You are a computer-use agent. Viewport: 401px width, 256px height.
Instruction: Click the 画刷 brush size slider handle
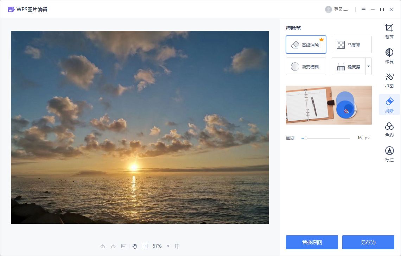pos(306,138)
